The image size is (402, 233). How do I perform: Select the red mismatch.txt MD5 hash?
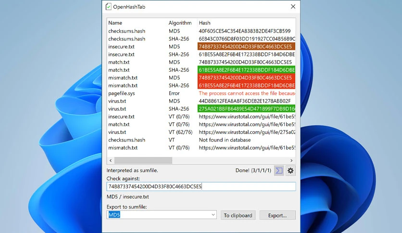246,78
